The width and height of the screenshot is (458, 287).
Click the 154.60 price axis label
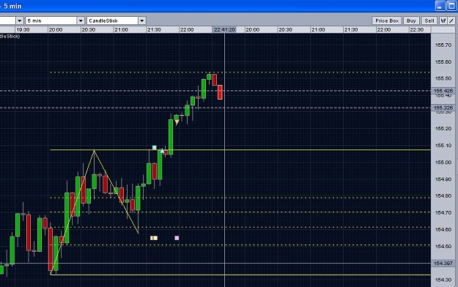pos(443,229)
